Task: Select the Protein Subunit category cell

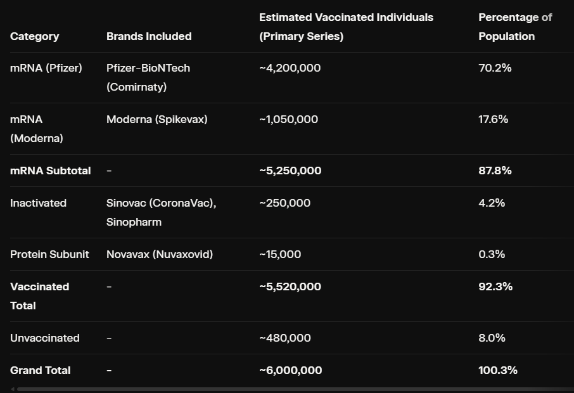Action: 49,254
